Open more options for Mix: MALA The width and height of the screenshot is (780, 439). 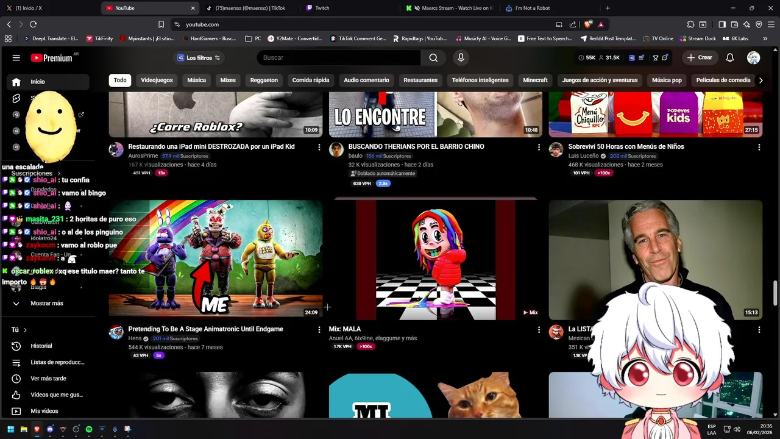539,329
